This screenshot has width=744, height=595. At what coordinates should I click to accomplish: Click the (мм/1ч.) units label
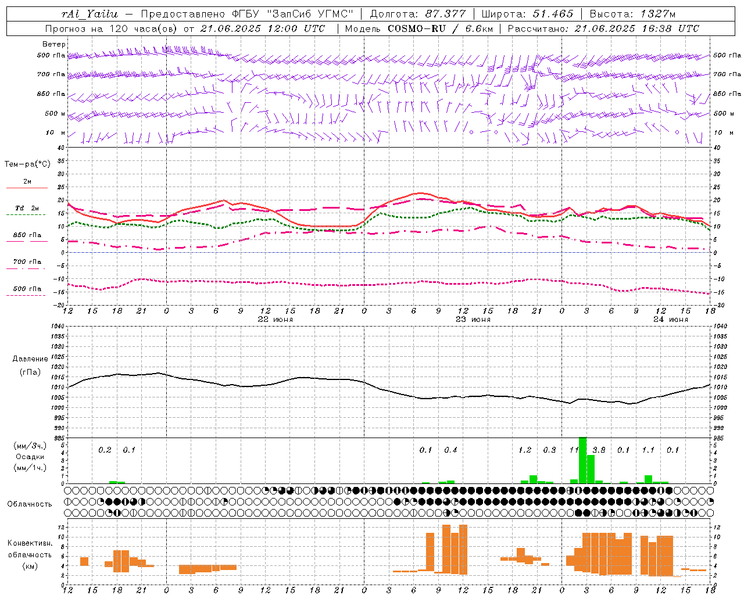pyautogui.click(x=30, y=468)
